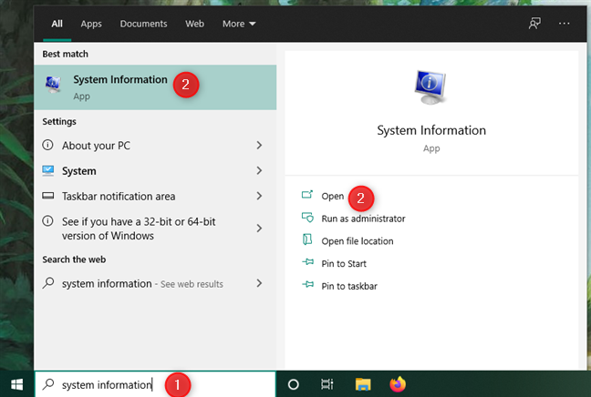591x397 pixels.
Task: Click the large System Information preview icon
Action: coord(430,87)
